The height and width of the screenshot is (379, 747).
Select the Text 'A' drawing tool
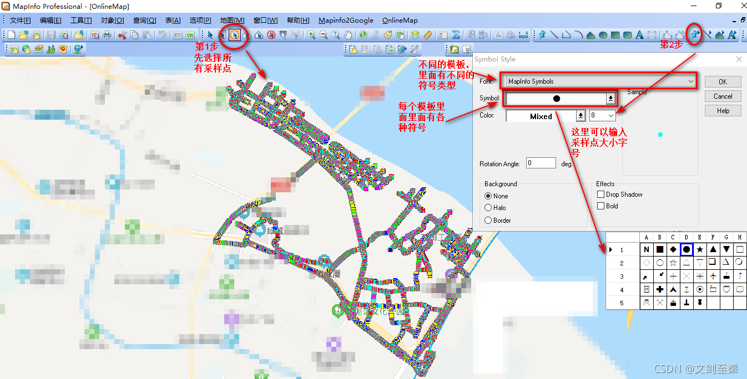(639, 34)
